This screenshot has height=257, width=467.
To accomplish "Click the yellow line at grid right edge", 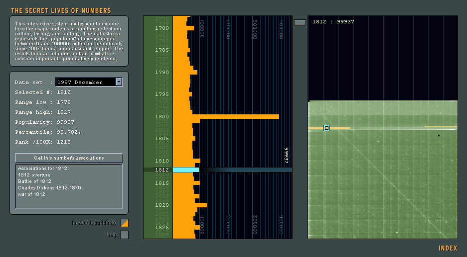I will point(441,127).
